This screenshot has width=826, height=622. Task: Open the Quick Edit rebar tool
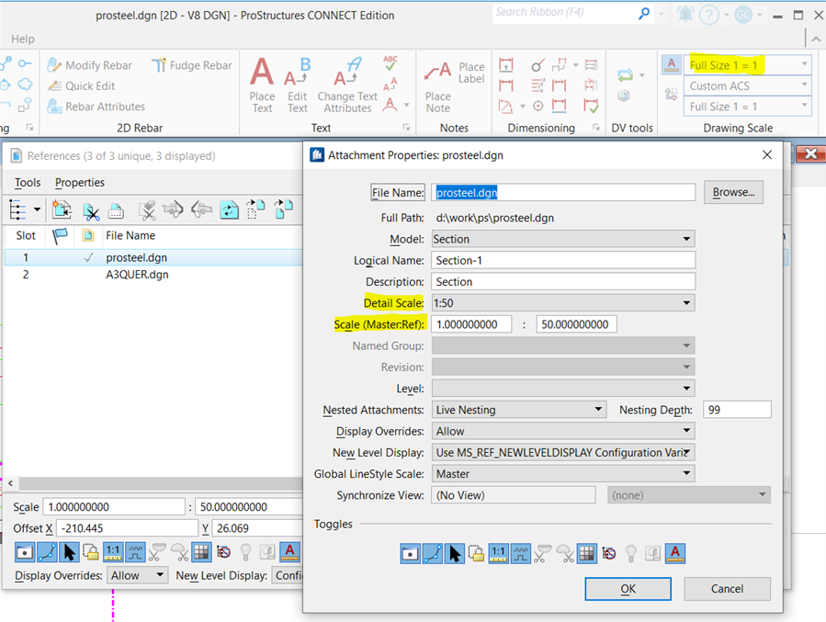(81, 85)
